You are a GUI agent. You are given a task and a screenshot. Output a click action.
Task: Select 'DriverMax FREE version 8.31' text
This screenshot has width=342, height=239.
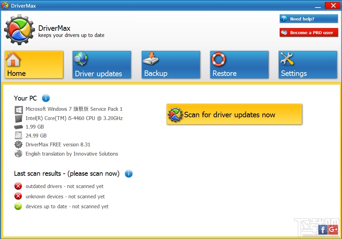58,144
